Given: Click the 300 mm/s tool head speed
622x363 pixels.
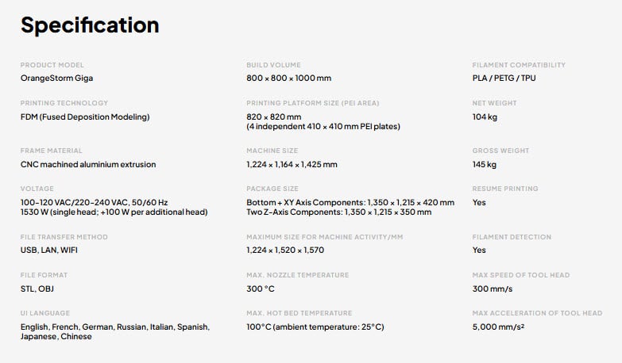Looking at the screenshot, I should [493, 288].
